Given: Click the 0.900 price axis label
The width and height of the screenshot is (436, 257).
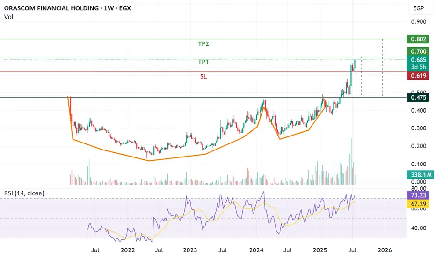Looking at the screenshot, I should (x=419, y=21).
